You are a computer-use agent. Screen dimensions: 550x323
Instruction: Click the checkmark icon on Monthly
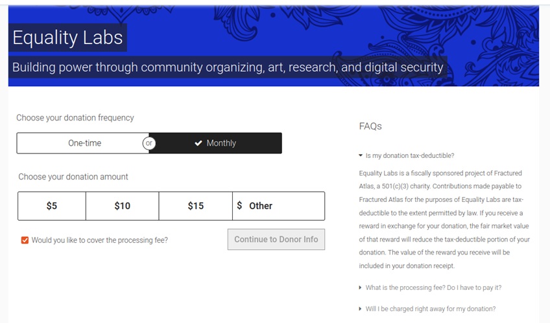(x=198, y=143)
